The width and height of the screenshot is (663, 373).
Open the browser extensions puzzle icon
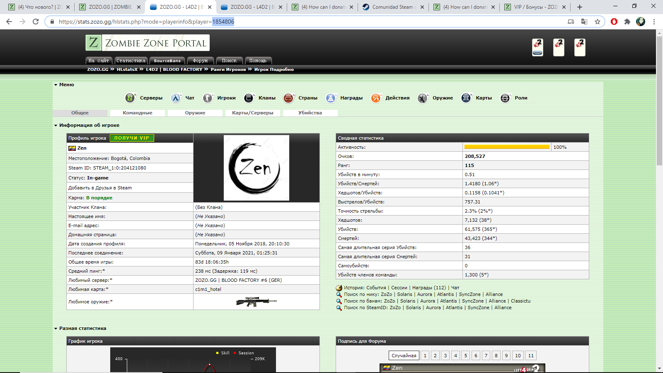627,22
